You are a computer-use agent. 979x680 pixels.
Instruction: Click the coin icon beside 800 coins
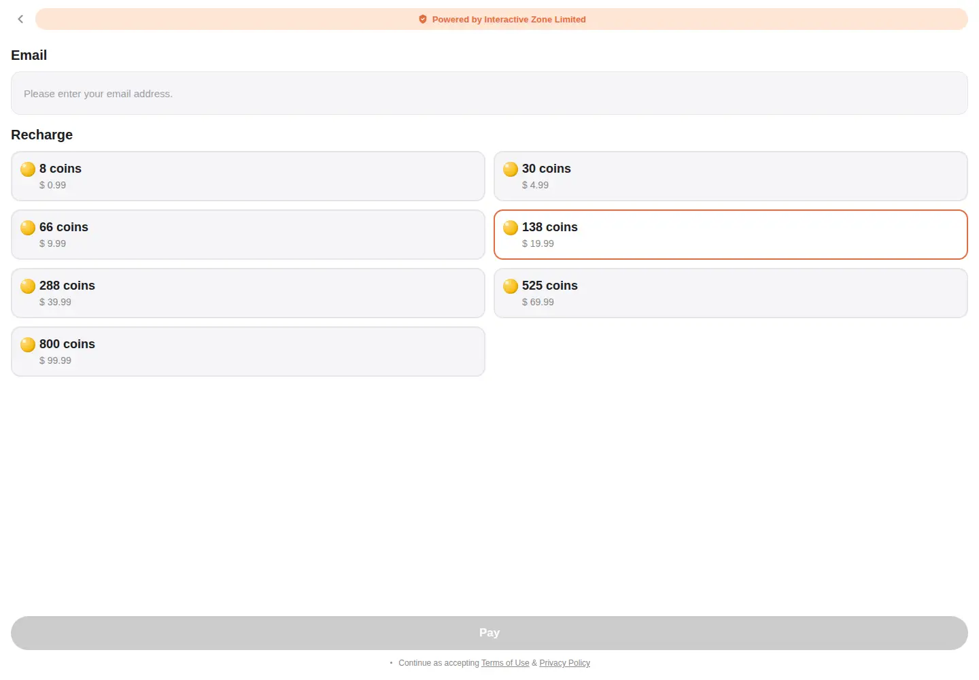tap(28, 344)
